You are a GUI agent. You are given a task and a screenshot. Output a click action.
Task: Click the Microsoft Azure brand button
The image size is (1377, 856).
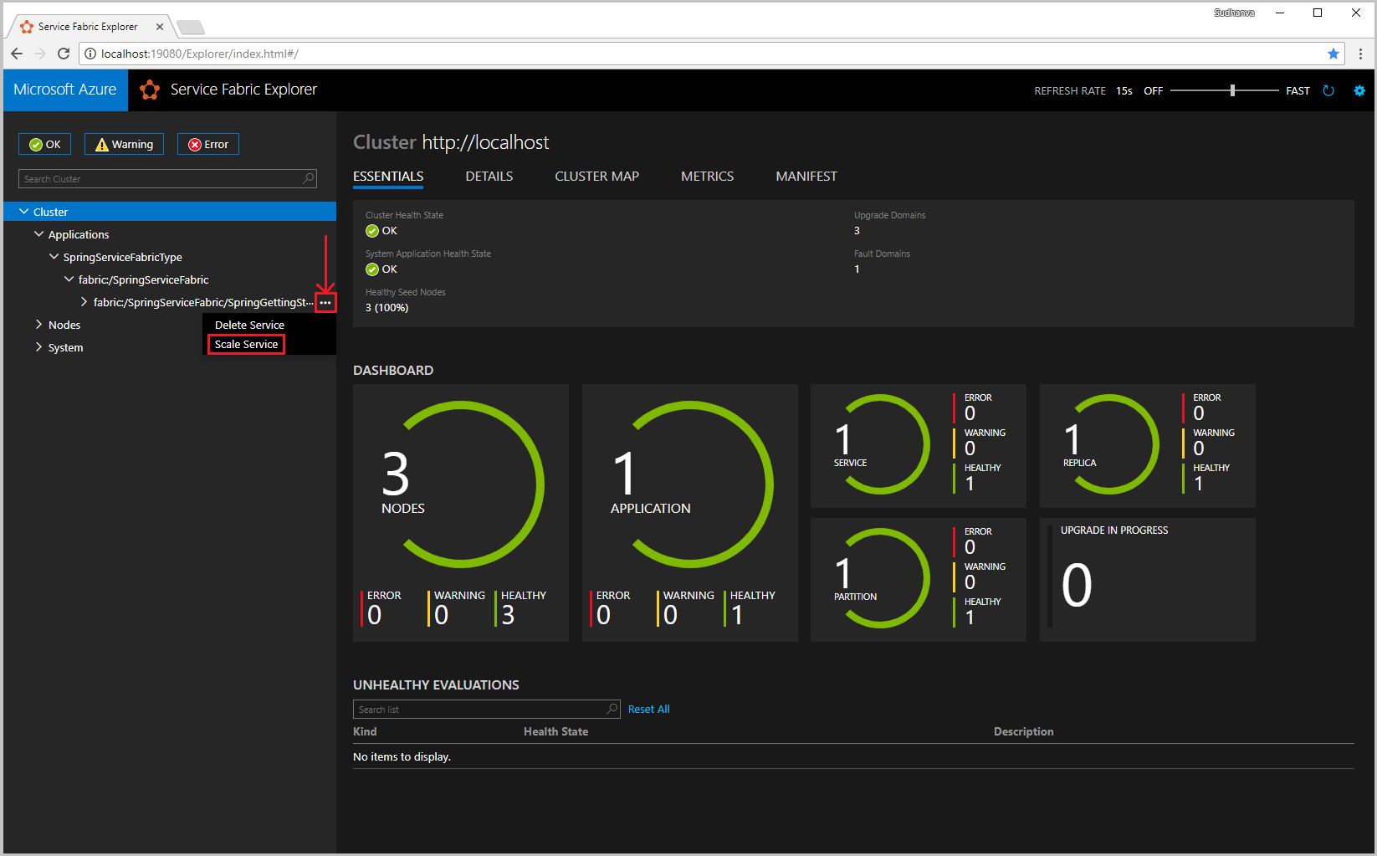tap(65, 90)
